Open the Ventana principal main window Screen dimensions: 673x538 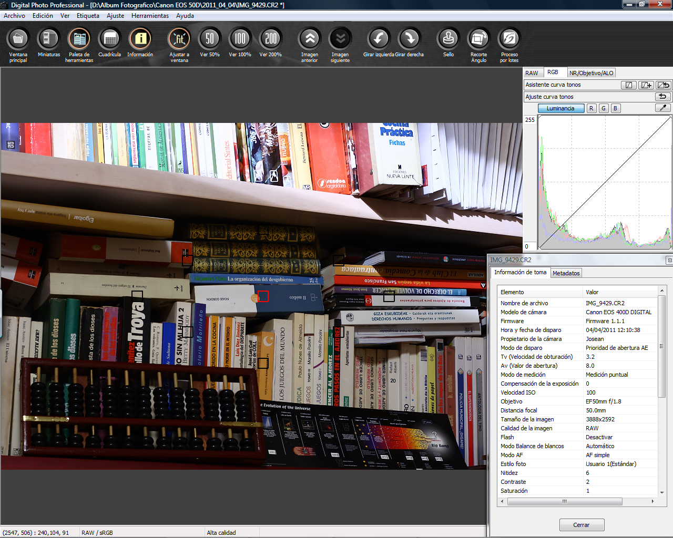[18, 39]
